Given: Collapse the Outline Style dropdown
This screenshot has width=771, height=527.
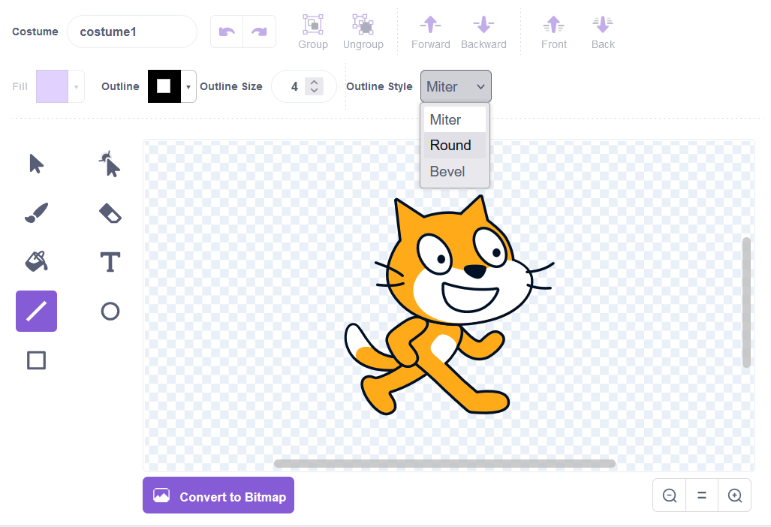Looking at the screenshot, I should [456, 87].
